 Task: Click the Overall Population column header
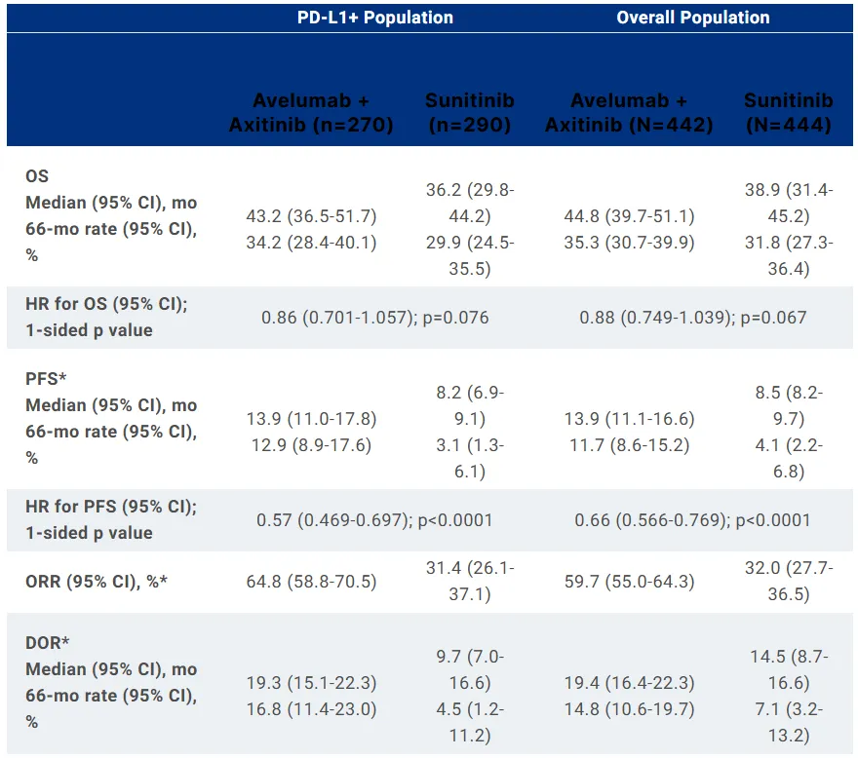(692, 18)
